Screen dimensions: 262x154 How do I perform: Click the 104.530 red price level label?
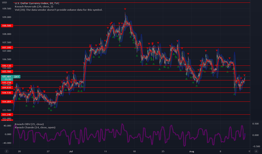[x=7, y=93]
